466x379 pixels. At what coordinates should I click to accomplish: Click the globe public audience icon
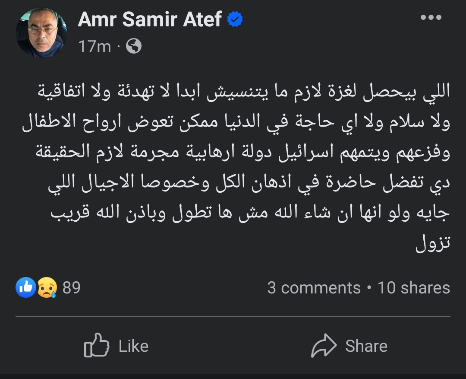click(134, 46)
